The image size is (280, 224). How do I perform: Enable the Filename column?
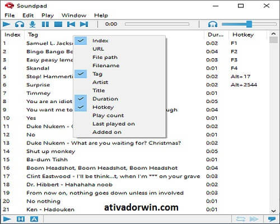[x=119, y=66]
